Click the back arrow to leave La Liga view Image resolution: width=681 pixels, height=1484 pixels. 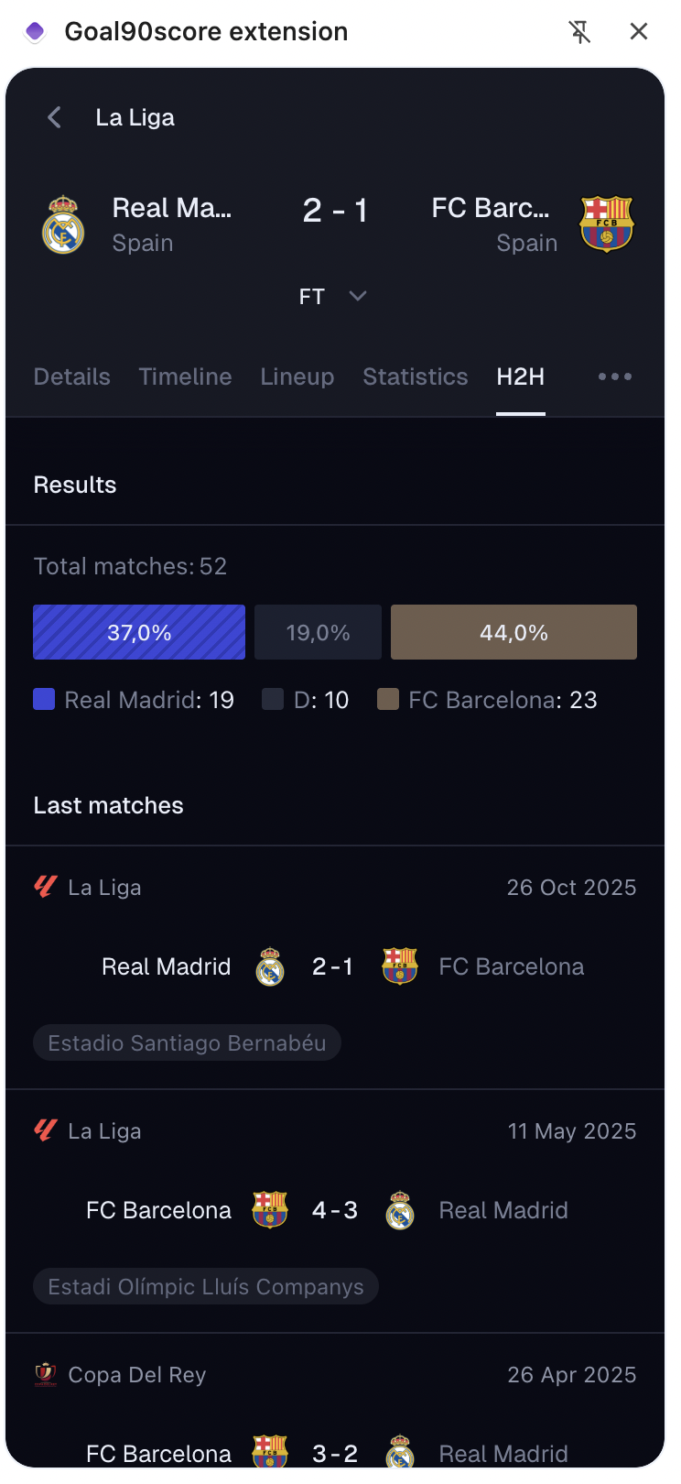point(53,117)
